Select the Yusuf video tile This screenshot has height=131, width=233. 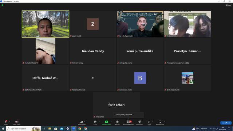click(x=46, y=24)
